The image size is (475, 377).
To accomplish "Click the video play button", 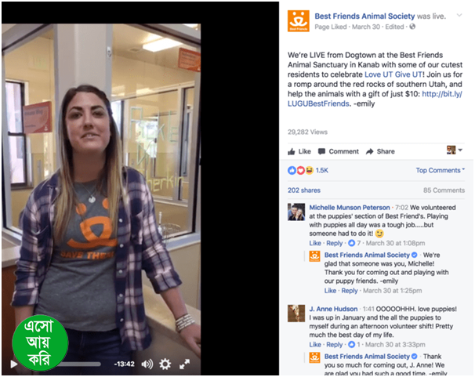I will pyautogui.click(x=13, y=364).
